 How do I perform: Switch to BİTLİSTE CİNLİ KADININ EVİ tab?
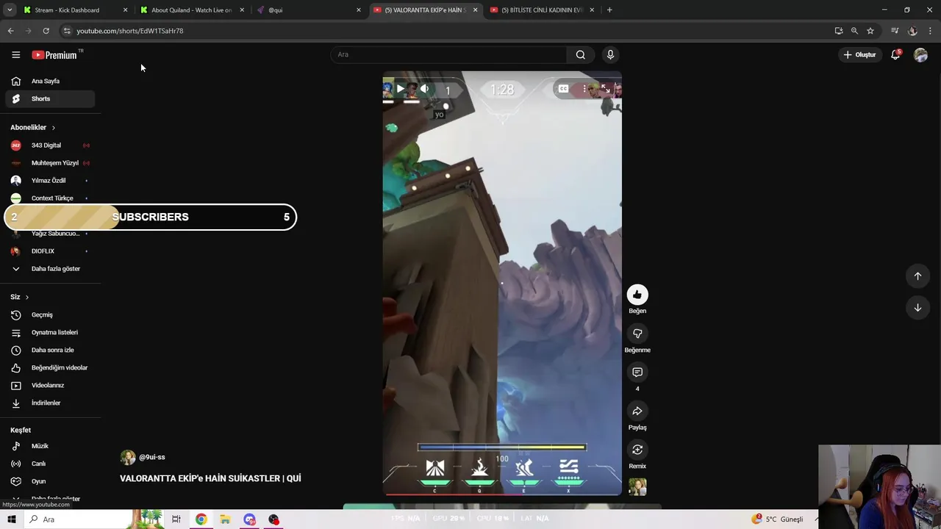[543, 10]
